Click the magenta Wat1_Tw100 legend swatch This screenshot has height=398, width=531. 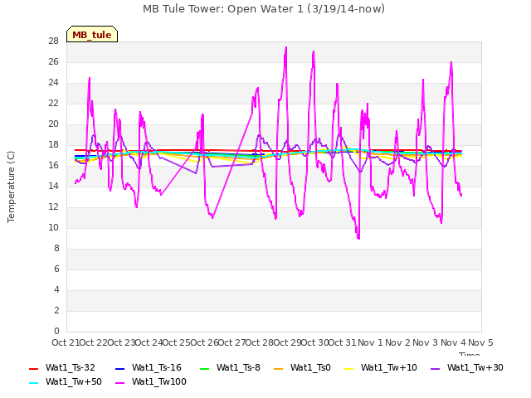119,383
